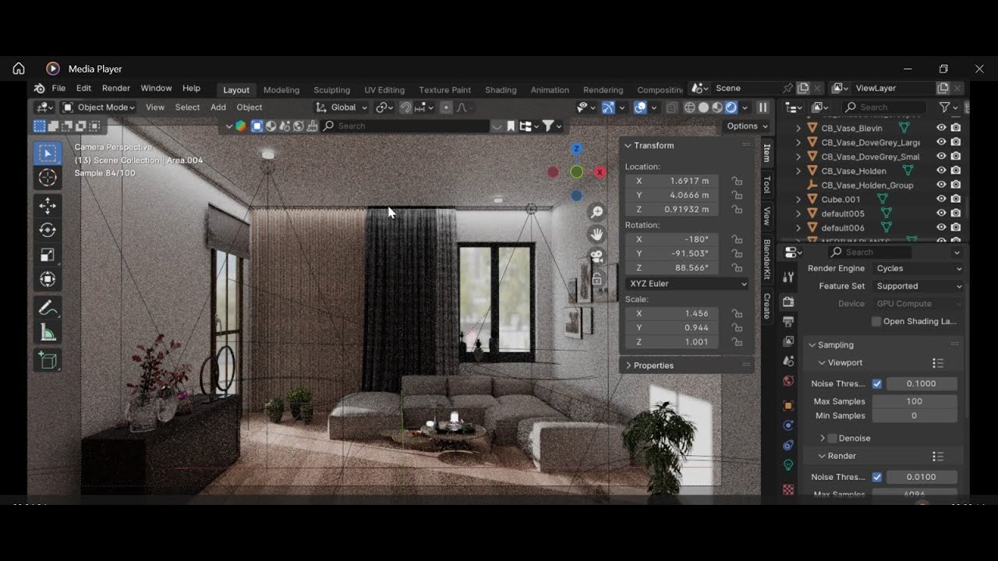998x561 pixels.
Task: Click the Render Noise Threshold 0.0100 field
Action: [x=922, y=477]
